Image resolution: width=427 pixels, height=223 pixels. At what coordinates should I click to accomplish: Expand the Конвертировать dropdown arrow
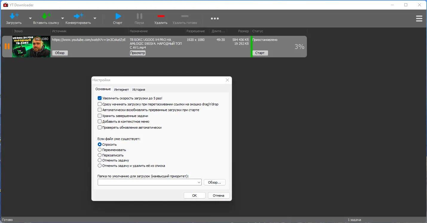[x=95, y=18]
